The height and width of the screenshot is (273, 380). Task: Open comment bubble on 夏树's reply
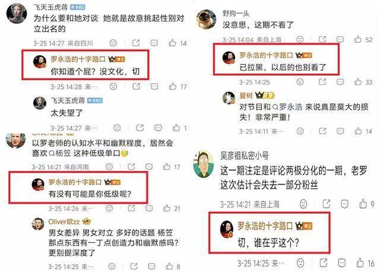340,131
